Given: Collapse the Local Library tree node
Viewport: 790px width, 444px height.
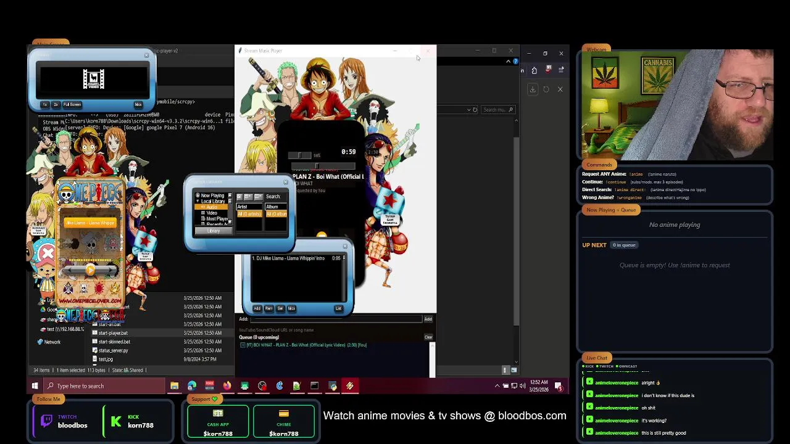Looking at the screenshot, I should [197, 201].
